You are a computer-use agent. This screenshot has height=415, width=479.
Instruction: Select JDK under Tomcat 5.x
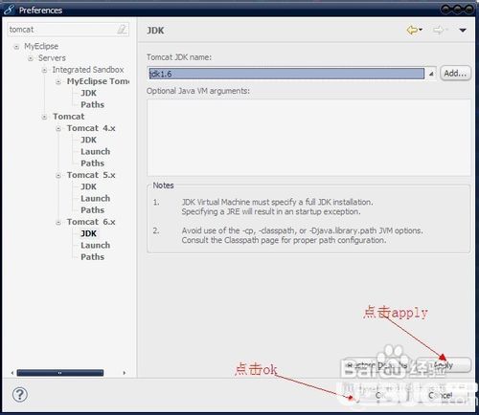tap(88, 186)
